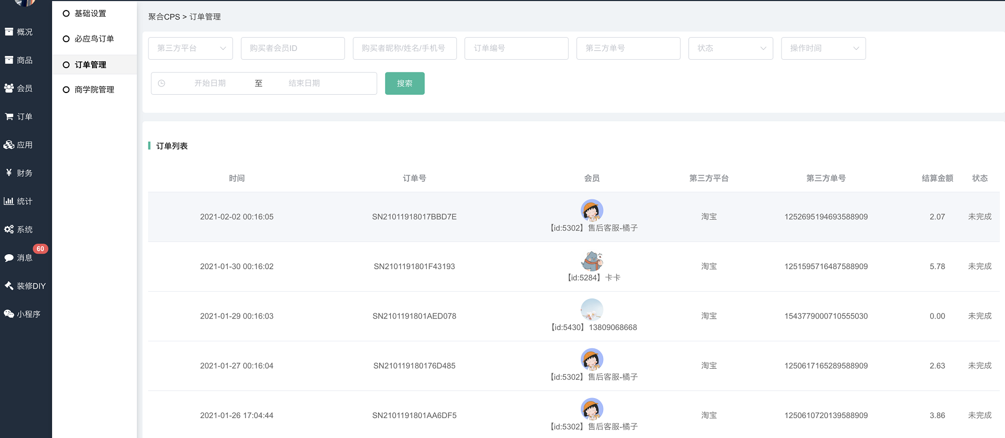Image resolution: width=1005 pixels, height=438 pixels.
Task: Expand the 第三方平台 dropdown filter
Action: click(x=190, y=48)
